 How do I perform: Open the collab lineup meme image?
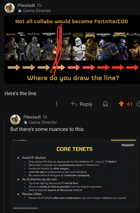[72, 49]
